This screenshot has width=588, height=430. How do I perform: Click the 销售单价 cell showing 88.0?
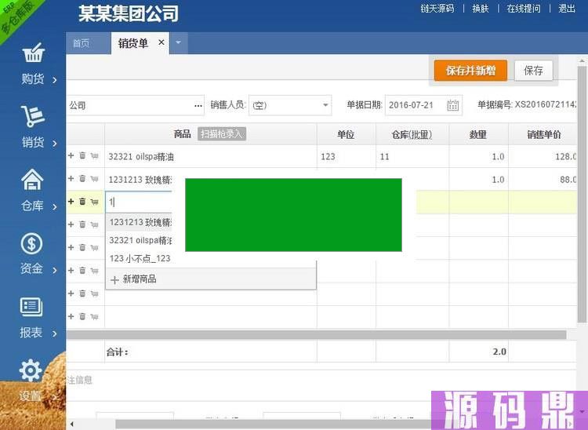coord(543,180)
